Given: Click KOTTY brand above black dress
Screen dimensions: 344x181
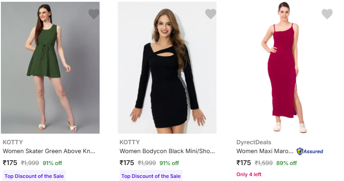Looking at the screenshot, I should click(130, 142).
